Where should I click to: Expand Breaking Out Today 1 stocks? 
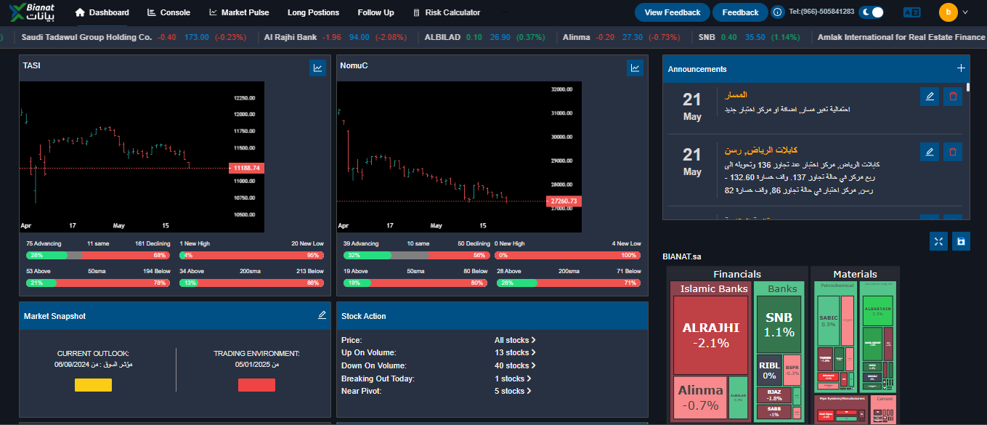513,379
